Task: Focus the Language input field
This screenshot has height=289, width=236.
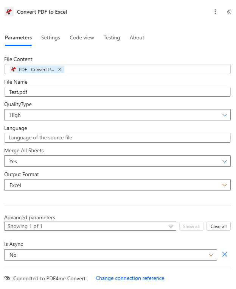Action: [x=117, y=138]
